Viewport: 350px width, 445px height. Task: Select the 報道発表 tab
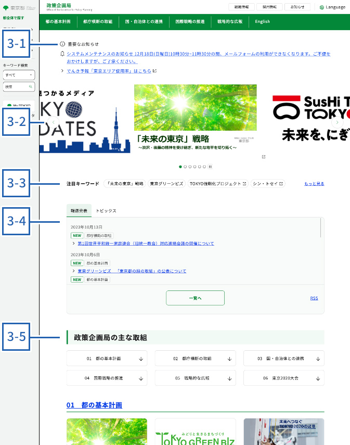(x=79, y=211)
